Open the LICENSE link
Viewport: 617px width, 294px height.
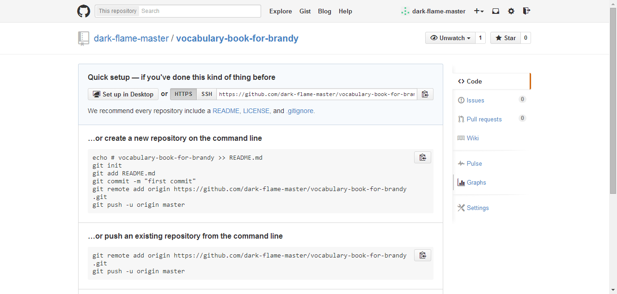[x=257, y=111]
